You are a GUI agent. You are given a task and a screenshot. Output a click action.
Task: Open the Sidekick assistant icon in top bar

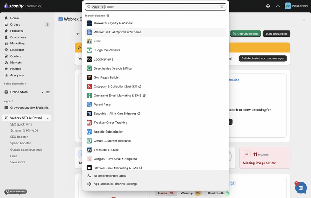coord(268,6)
